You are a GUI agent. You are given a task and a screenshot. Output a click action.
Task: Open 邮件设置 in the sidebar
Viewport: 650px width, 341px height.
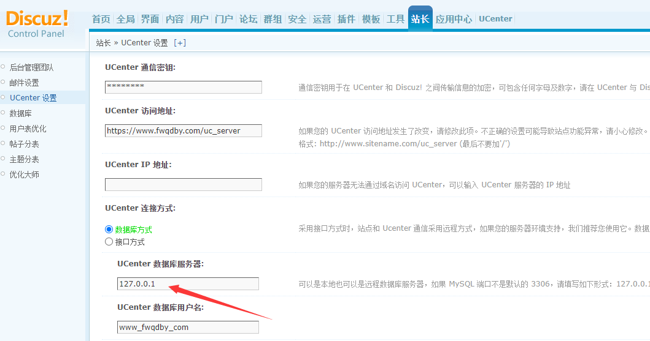click(x=24, y=83)
